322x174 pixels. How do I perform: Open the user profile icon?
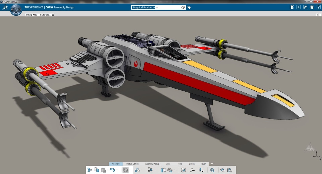pyautogui.click(x=291, y=7)
